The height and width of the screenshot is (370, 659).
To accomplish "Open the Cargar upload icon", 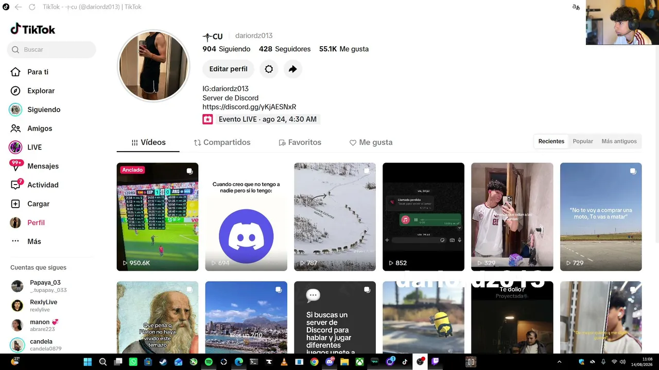I will point(16,204).
